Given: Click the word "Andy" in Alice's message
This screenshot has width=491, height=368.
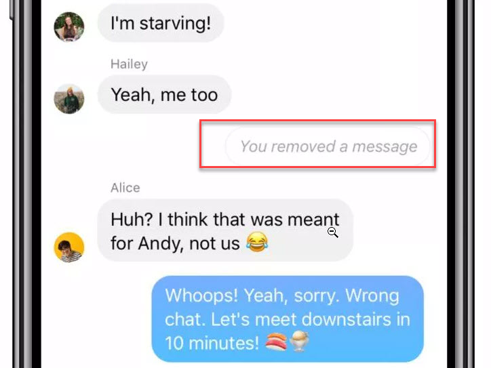Looking at the screenshot, I should [158, 243].
